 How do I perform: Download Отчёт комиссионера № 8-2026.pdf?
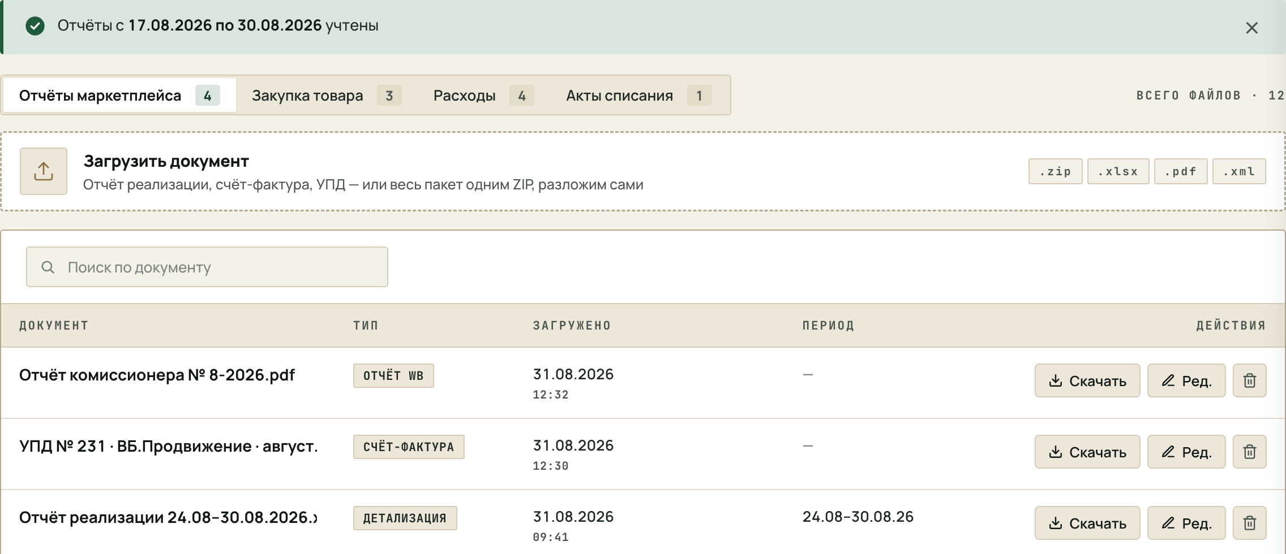point(1087,380)
